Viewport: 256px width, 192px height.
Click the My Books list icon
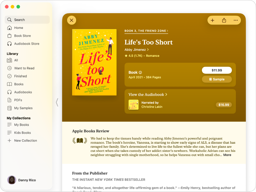pos(9,125)
